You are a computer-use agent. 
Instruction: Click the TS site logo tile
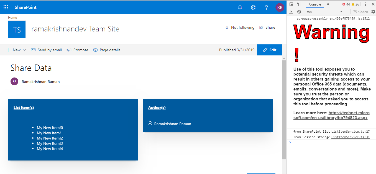[17, 29]
